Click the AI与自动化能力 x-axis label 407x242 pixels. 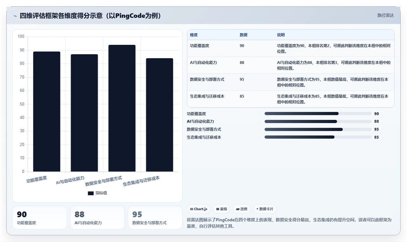pyautogui.click(x=70, y=180)
